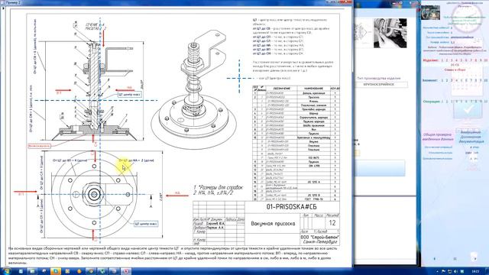Image resolution: width=489 pixels, height=275 pixels.
Task: Click the large checkmark confirm button
Action: [x=468, y=110]
